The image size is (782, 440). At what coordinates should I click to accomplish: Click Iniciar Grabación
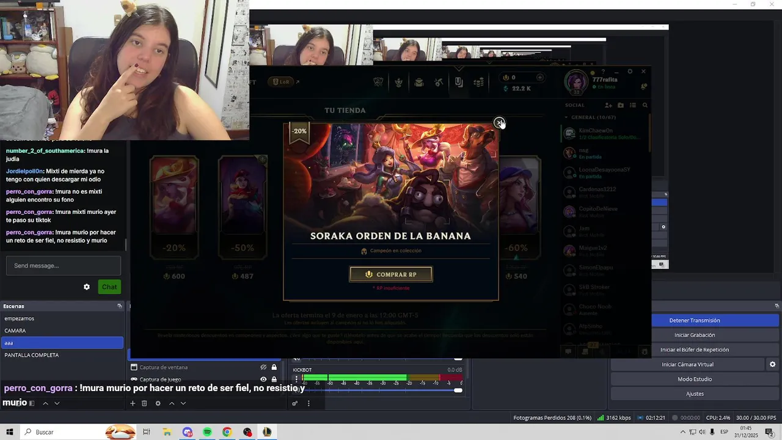coord(695,335)
